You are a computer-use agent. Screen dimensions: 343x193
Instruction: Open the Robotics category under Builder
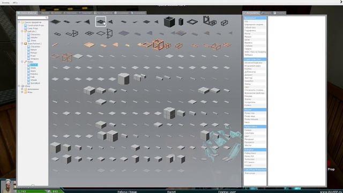pyautogui.click(x=34, y=74)
